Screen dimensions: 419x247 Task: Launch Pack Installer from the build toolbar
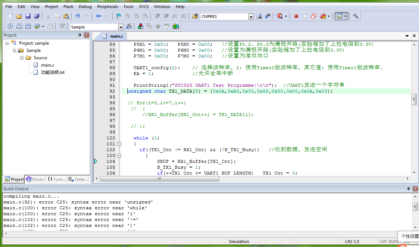(x=176, y=26)
